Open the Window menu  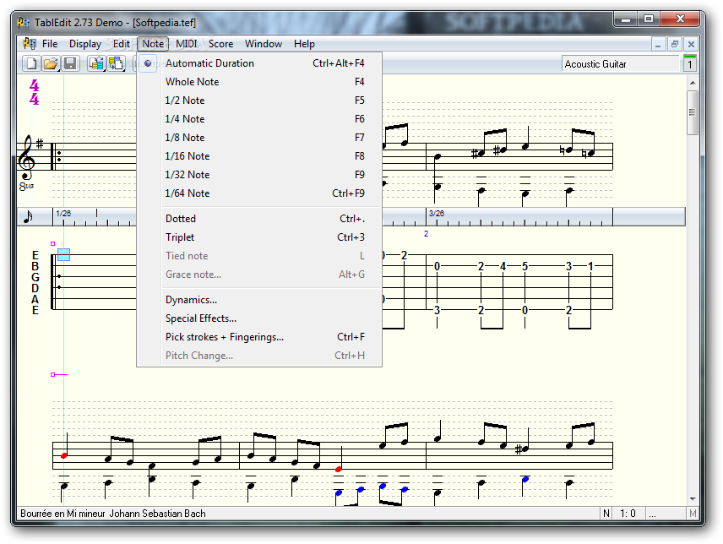[264, 44]
